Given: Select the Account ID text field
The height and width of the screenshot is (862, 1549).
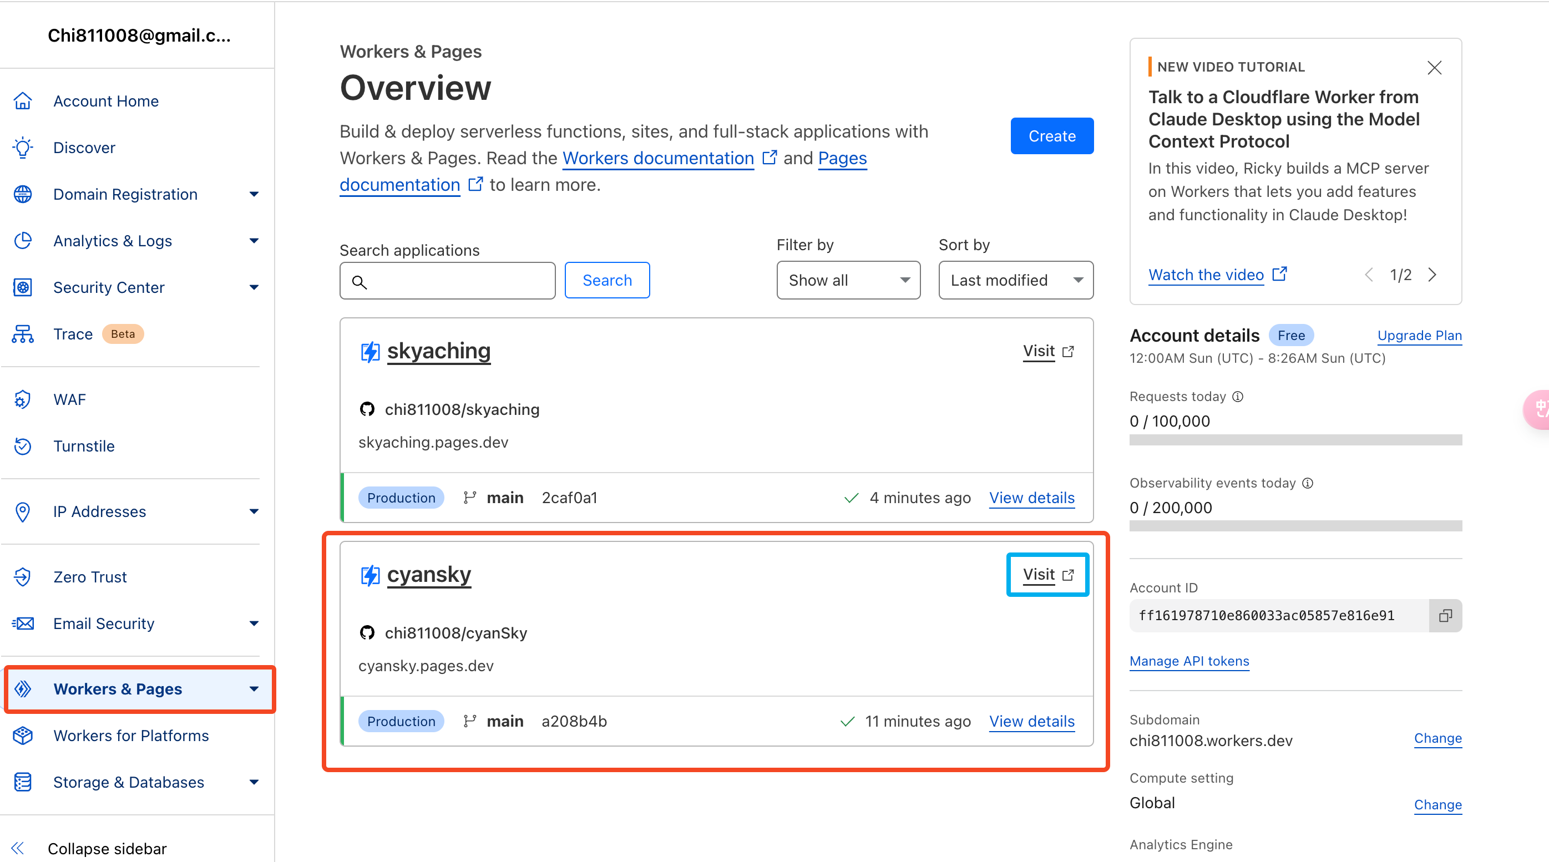Looking at the screenshot, I should (1279, 616).
